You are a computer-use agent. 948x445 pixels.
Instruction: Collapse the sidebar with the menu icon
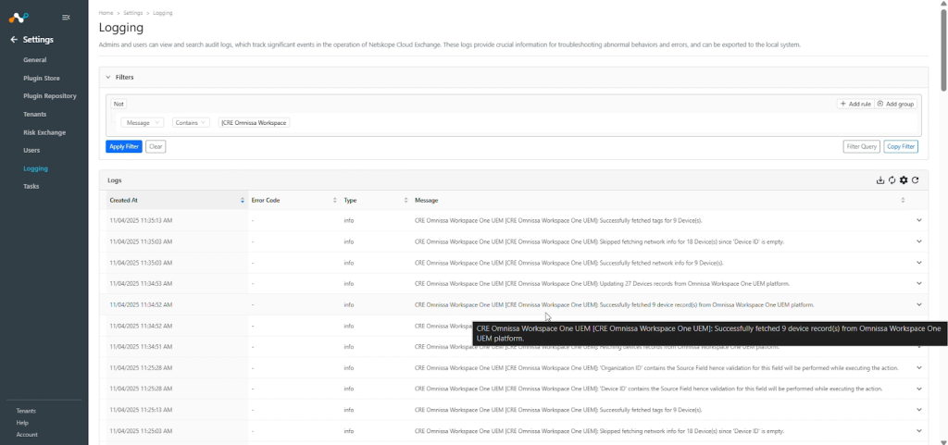coord(66,18)
